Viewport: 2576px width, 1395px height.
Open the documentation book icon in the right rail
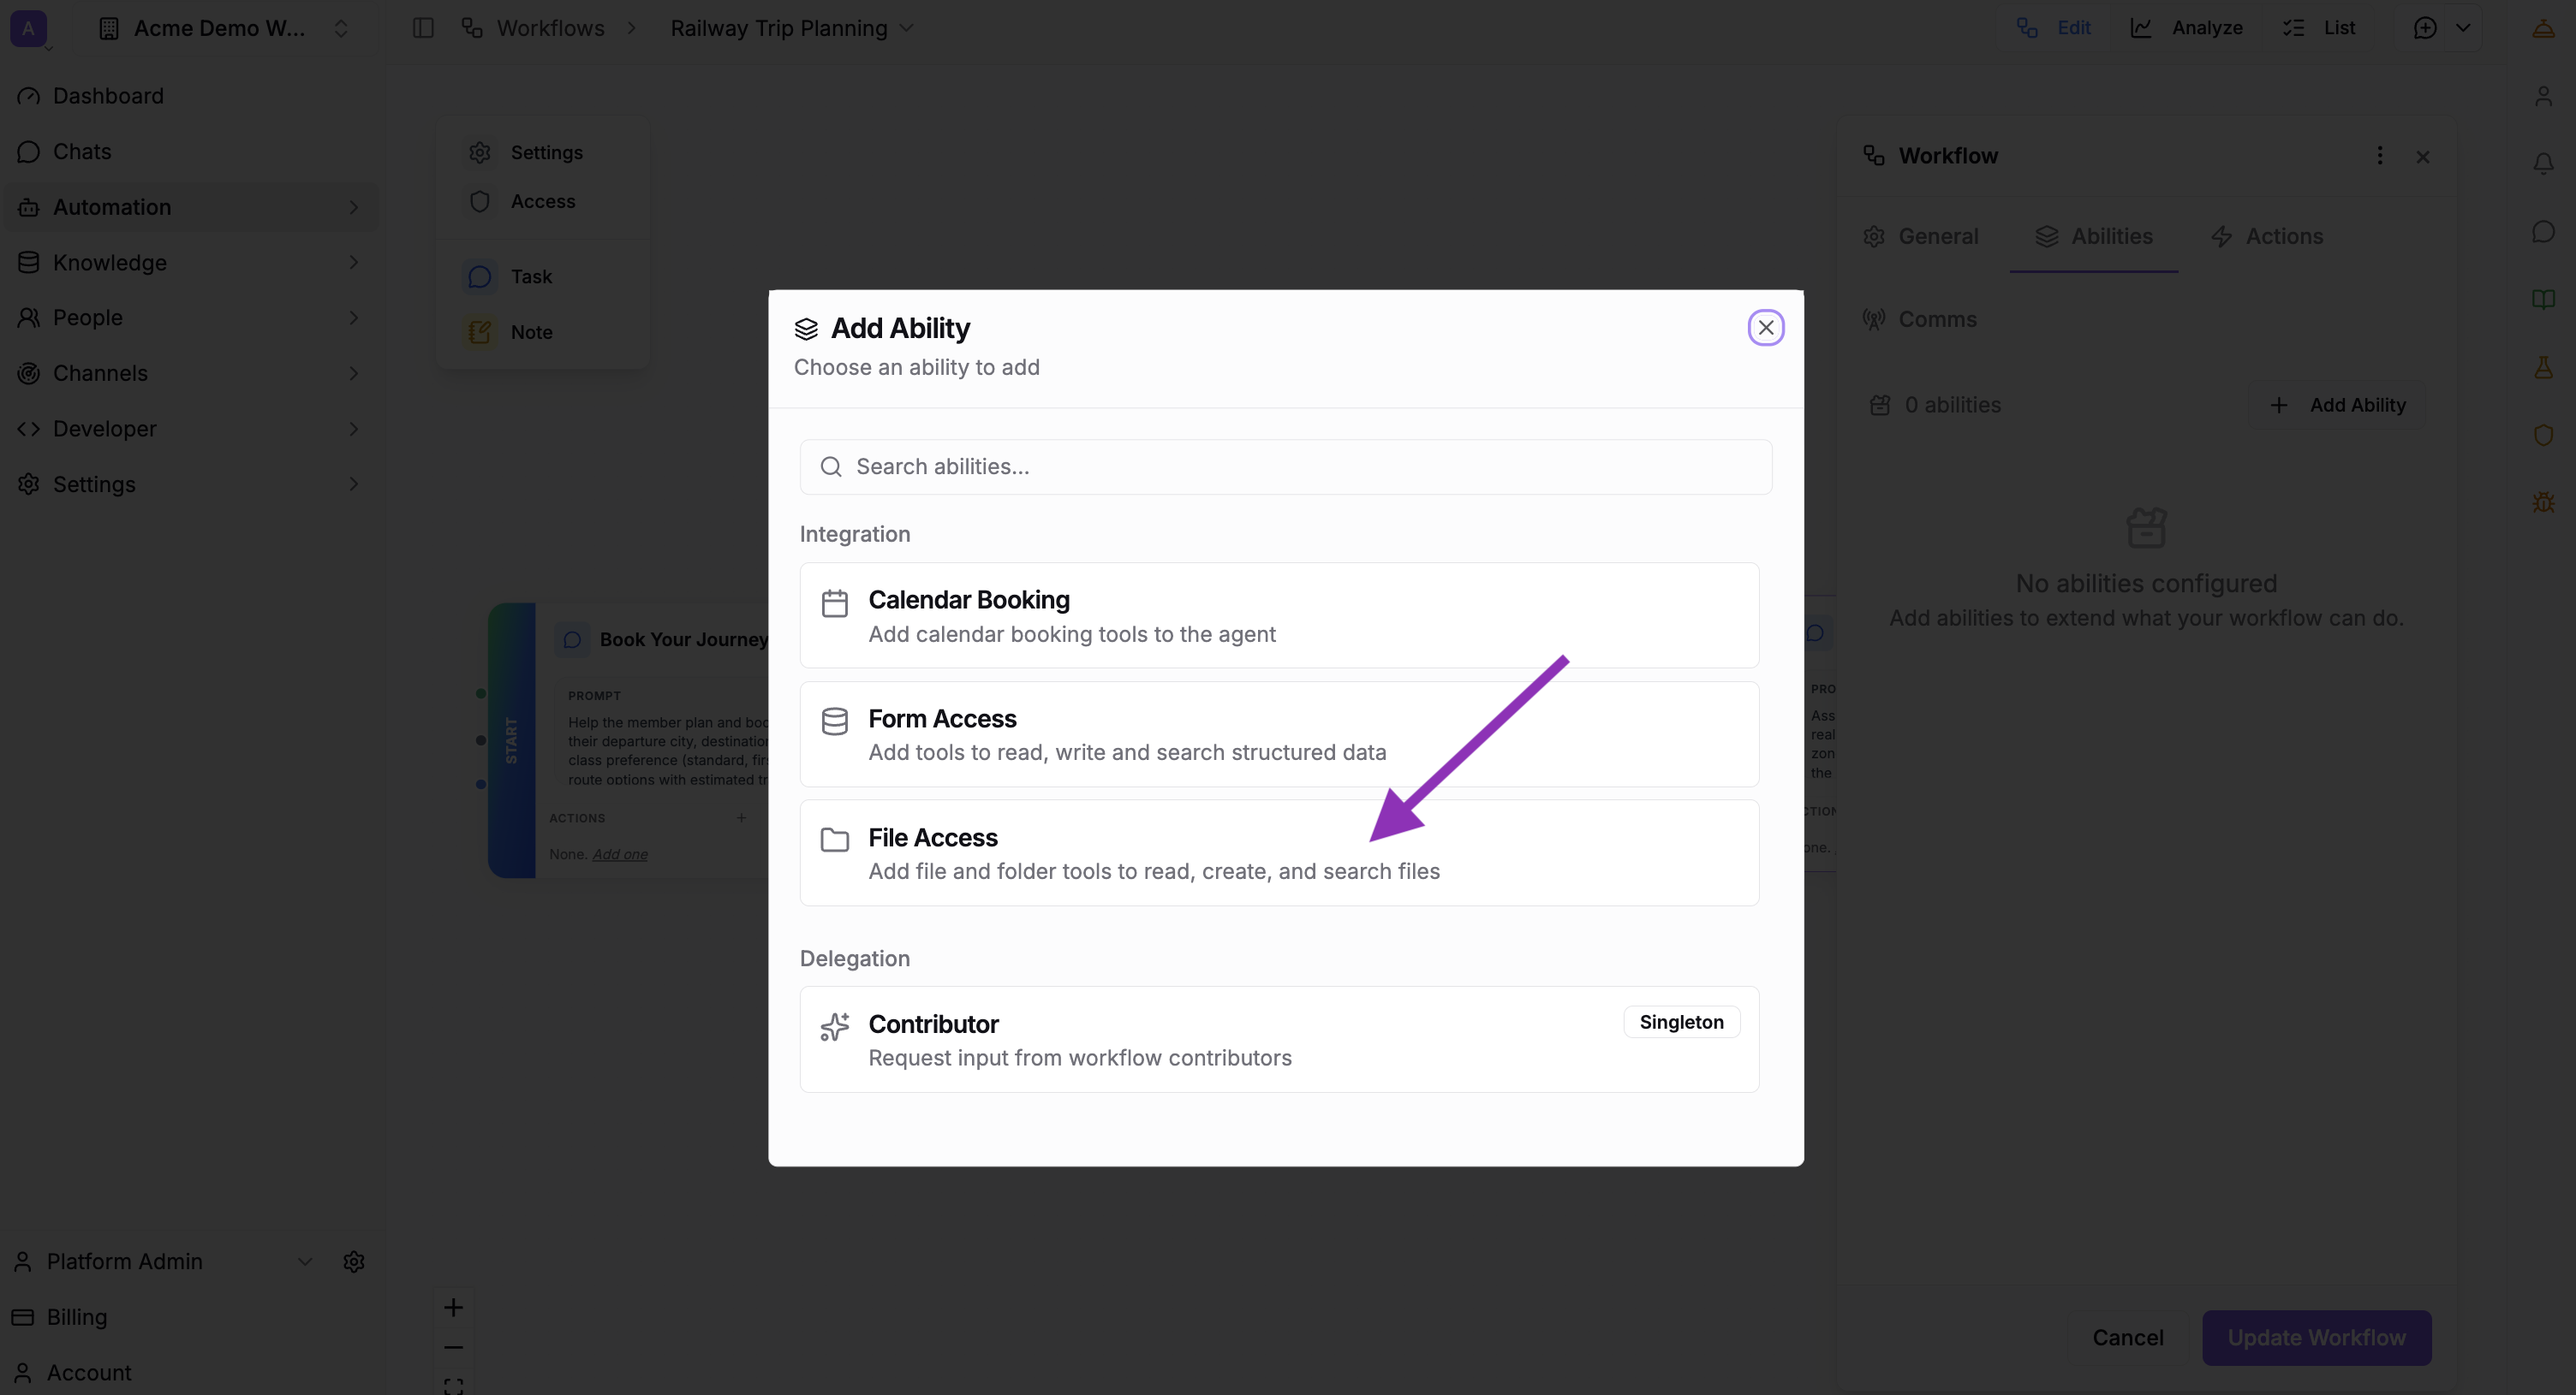[2545, 299]
